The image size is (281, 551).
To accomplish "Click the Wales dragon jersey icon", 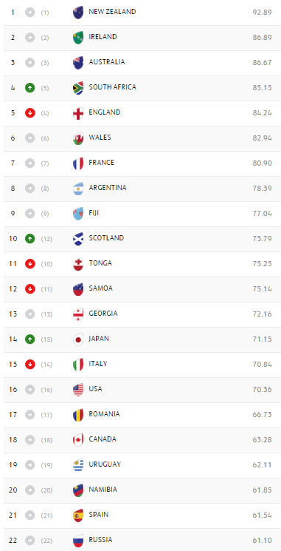I will tap(78, 138).
